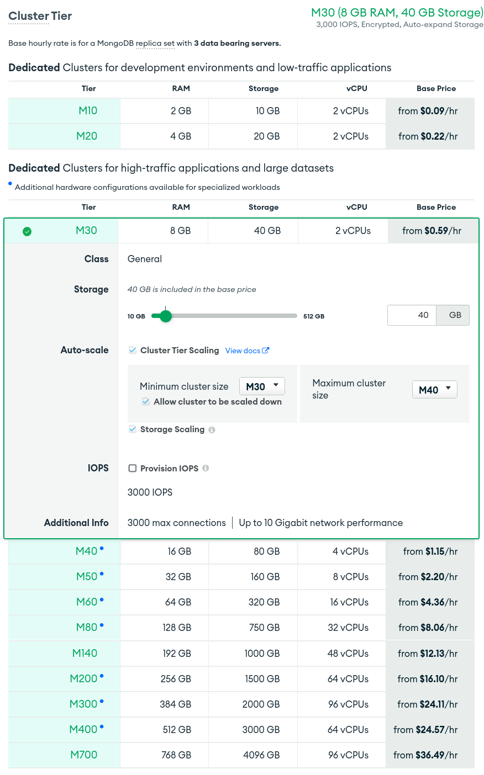Open the Maximum cluster size M40 dropdown
484x775 pixels.
(434, 390)
